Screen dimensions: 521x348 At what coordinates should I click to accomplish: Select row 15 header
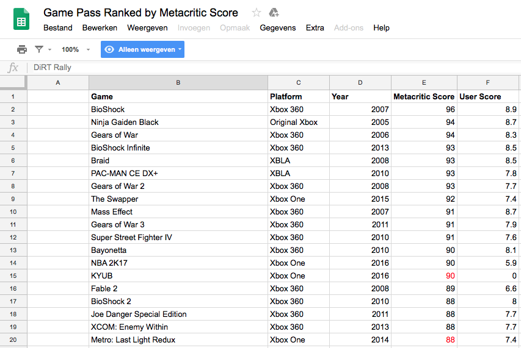tap(13, 275)
